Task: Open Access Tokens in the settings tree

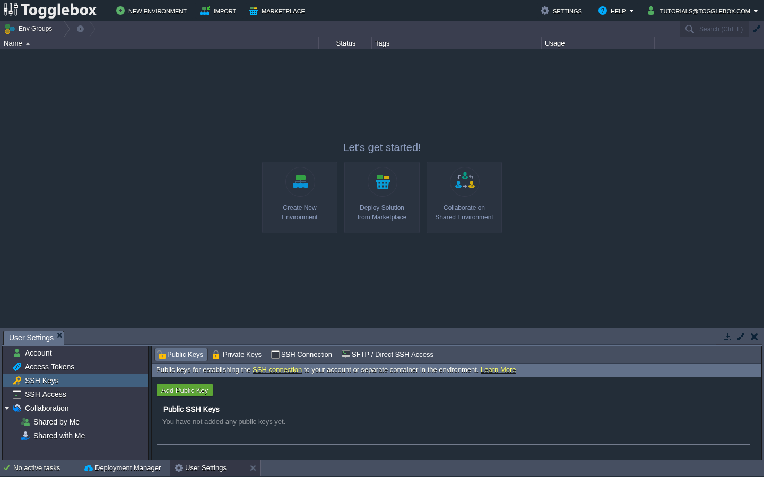Action: 75,367
